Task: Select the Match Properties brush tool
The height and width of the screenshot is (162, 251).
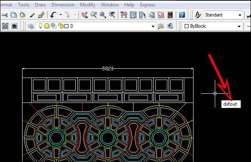Action: [32, 15]
